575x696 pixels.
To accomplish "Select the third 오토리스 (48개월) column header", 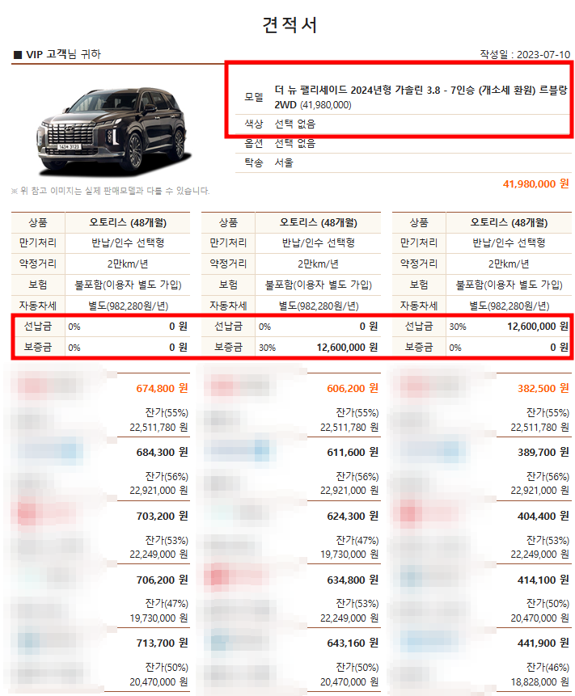I will click(x=509, y=222).
